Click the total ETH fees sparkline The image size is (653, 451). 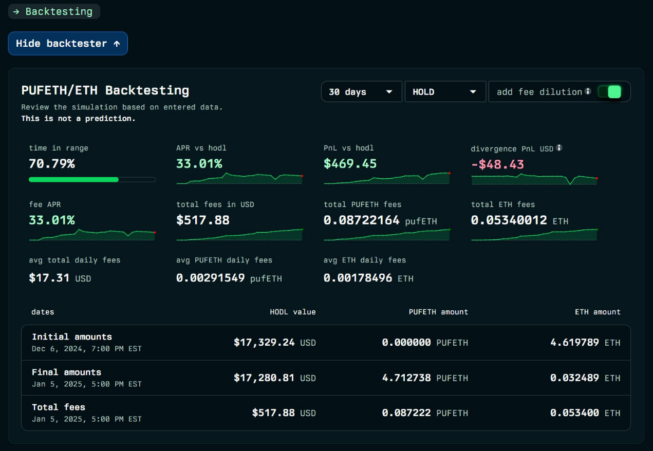pyautogui.click(x=534, y=235)
